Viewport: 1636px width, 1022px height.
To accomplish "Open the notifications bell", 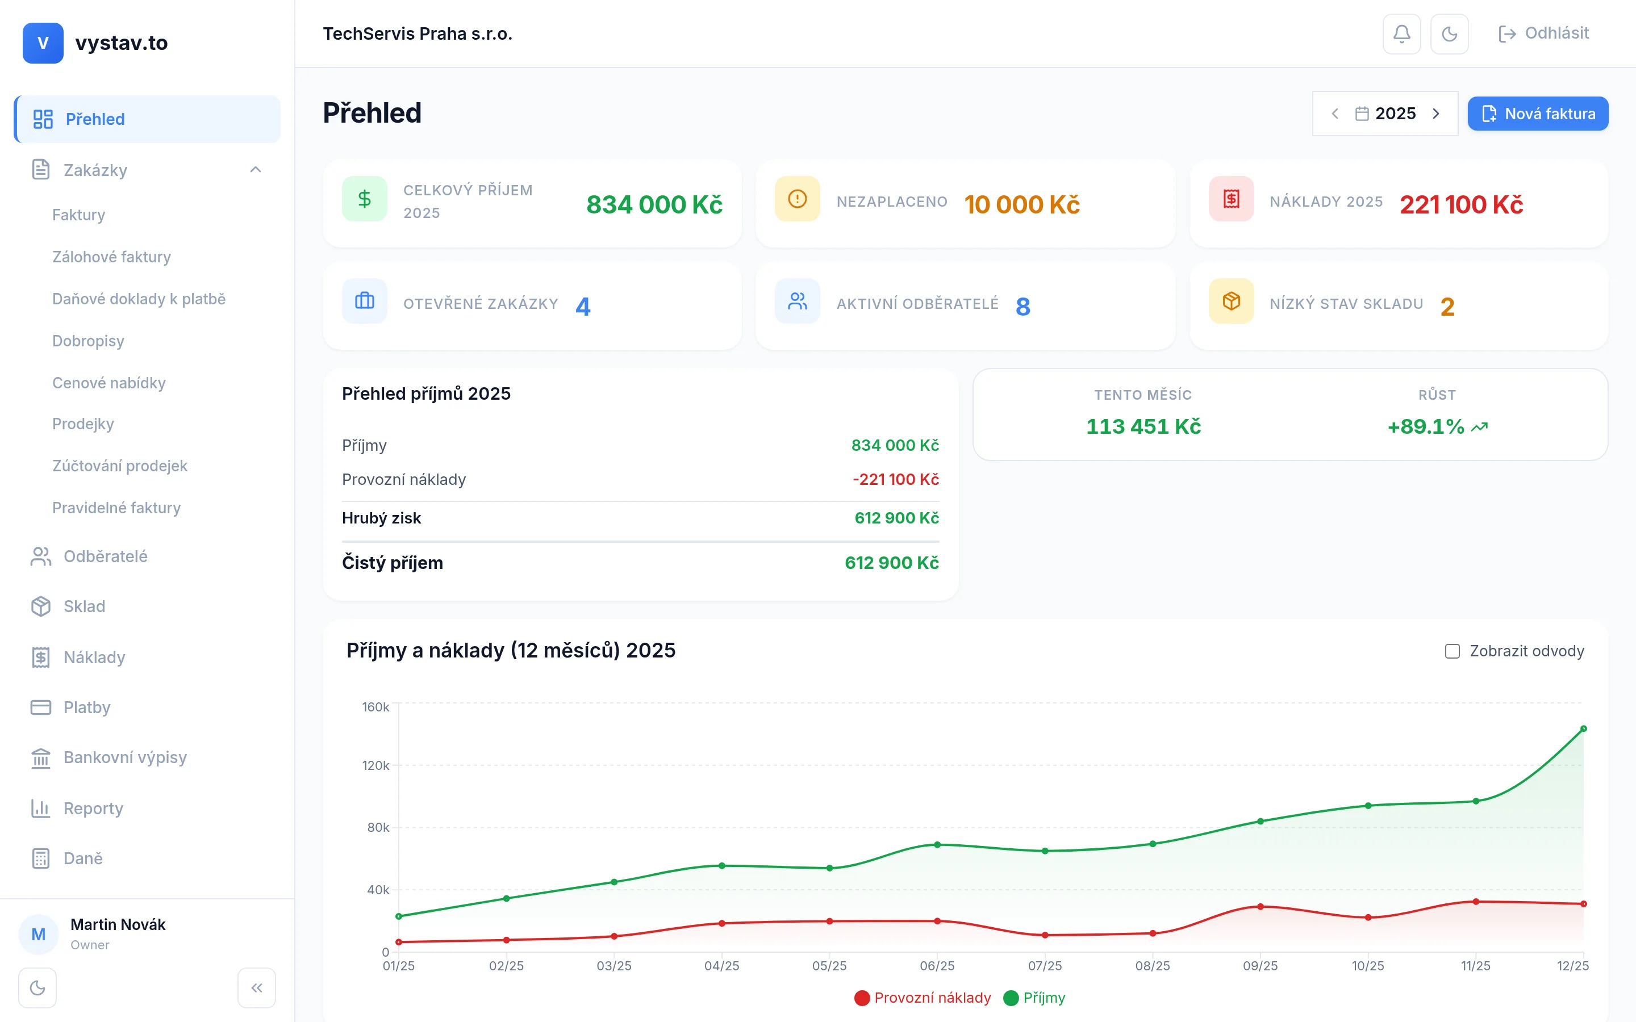I will pyautogui.click(x=1401, y=33).
